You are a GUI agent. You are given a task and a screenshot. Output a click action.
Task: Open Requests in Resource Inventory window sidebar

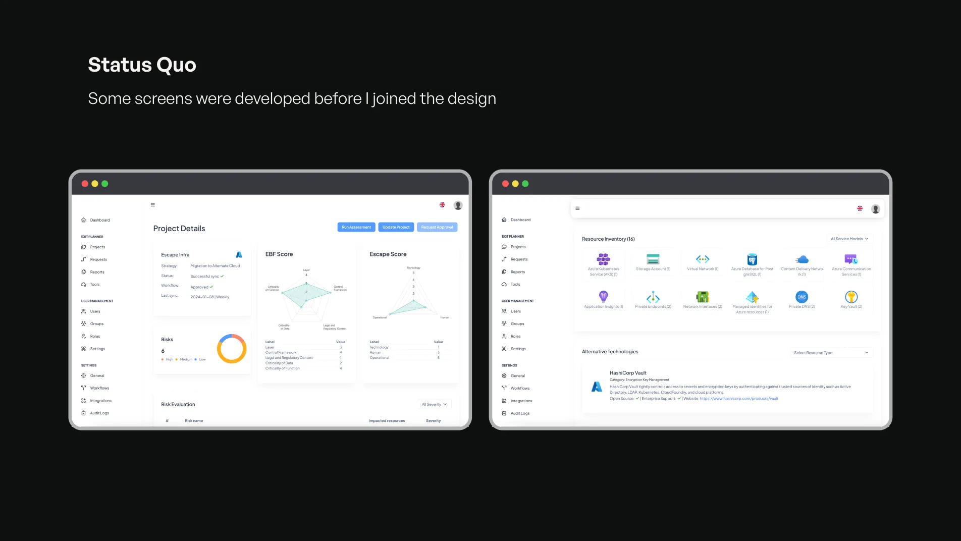(515, 259)
